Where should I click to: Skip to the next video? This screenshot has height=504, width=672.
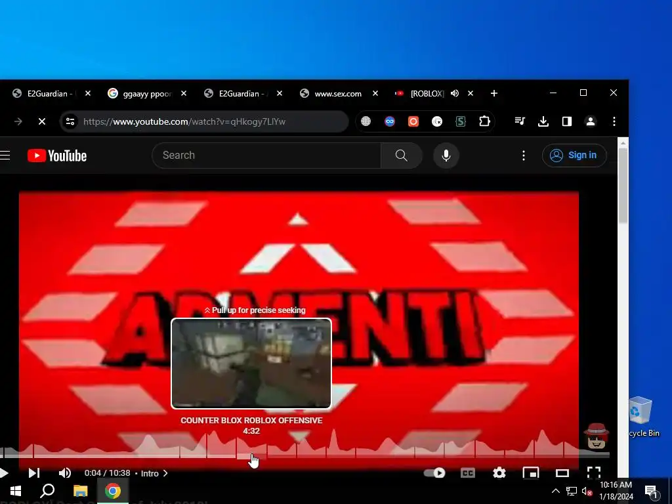pos(34,472)
